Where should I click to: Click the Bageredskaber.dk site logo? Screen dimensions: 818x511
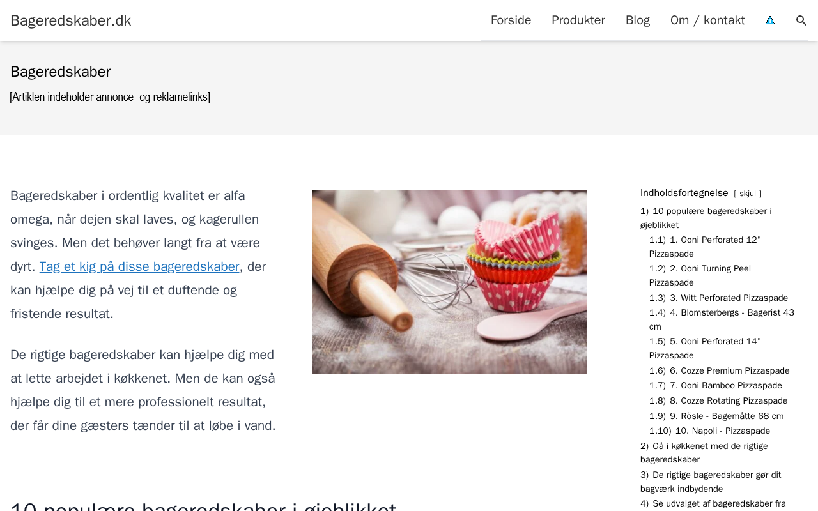(x=71, y=20)
